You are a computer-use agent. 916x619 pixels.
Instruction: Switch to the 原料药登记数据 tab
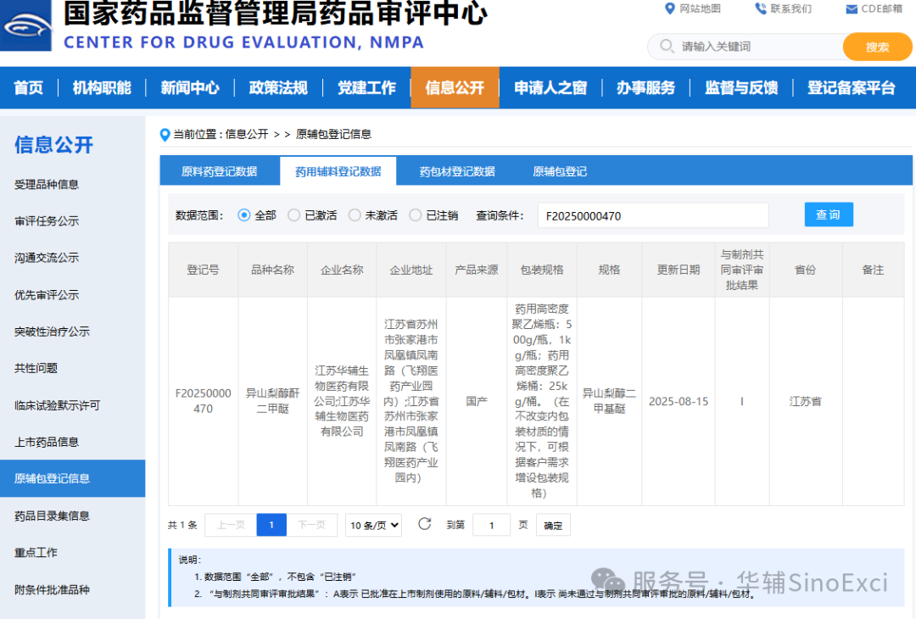(219, 171)
